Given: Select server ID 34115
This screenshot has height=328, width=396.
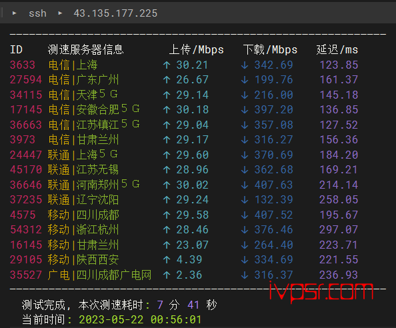Looking at the screenshot, I should click(26, 95).
